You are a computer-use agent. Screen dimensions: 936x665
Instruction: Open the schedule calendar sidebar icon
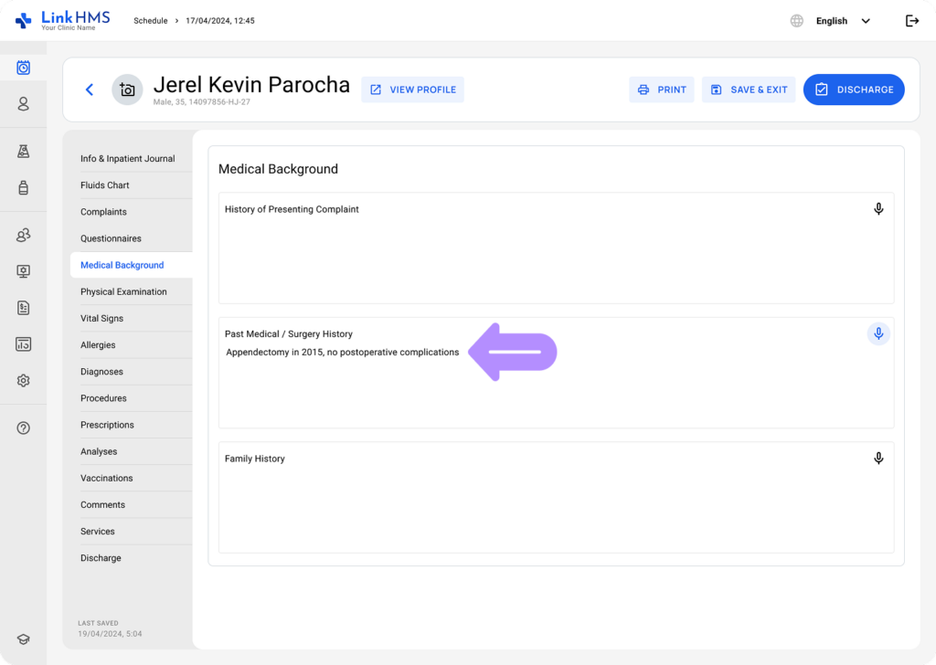[x=23, y=68]
